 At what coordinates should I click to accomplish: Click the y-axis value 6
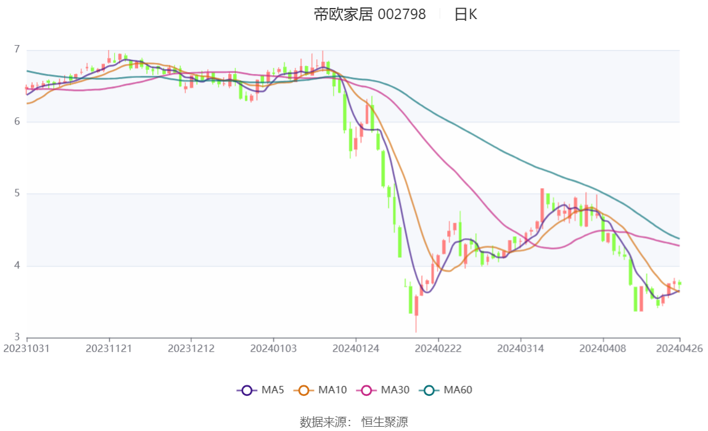pyautogui.click(x=17, y=121)
